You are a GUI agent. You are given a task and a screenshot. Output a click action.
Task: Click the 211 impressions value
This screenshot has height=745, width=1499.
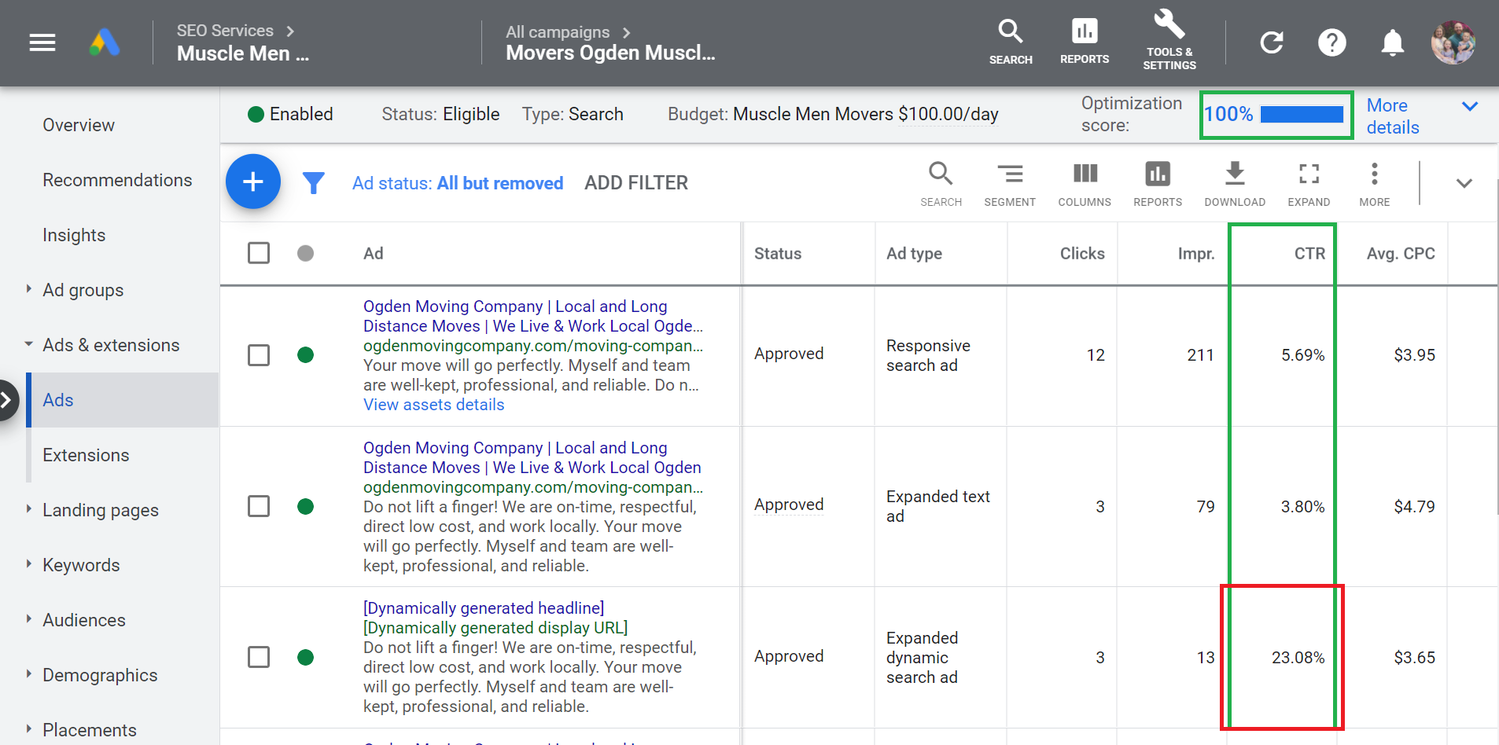(1200, 355)
